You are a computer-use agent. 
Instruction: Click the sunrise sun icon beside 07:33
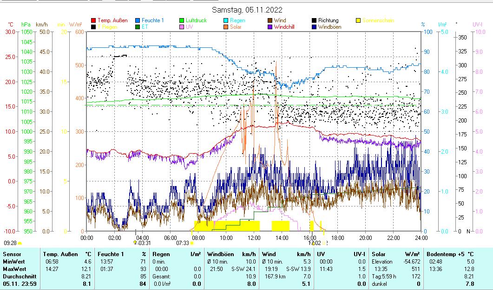192,243
